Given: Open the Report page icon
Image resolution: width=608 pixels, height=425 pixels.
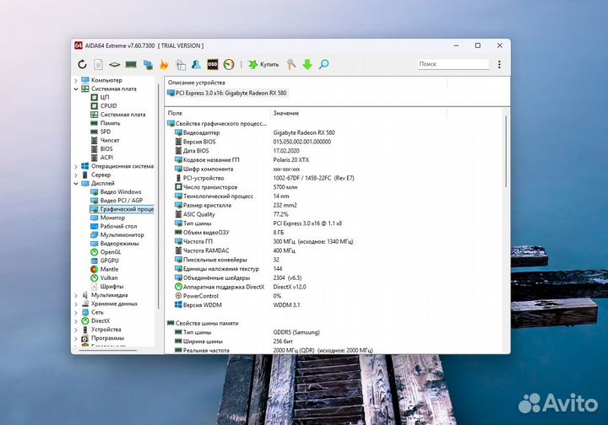Looking at the screenshot, I should (x=98, y=64).
